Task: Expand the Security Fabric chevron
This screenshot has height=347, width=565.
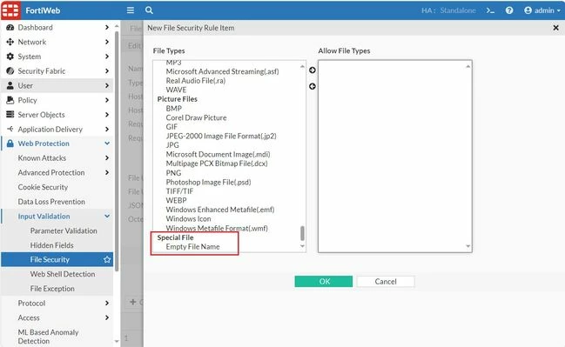Action: 107,71
